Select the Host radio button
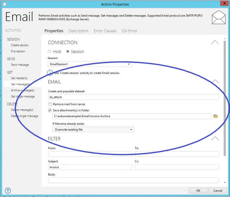Viewport: 230px width, 197px height. pyautogui.click(x=50, y=51)
